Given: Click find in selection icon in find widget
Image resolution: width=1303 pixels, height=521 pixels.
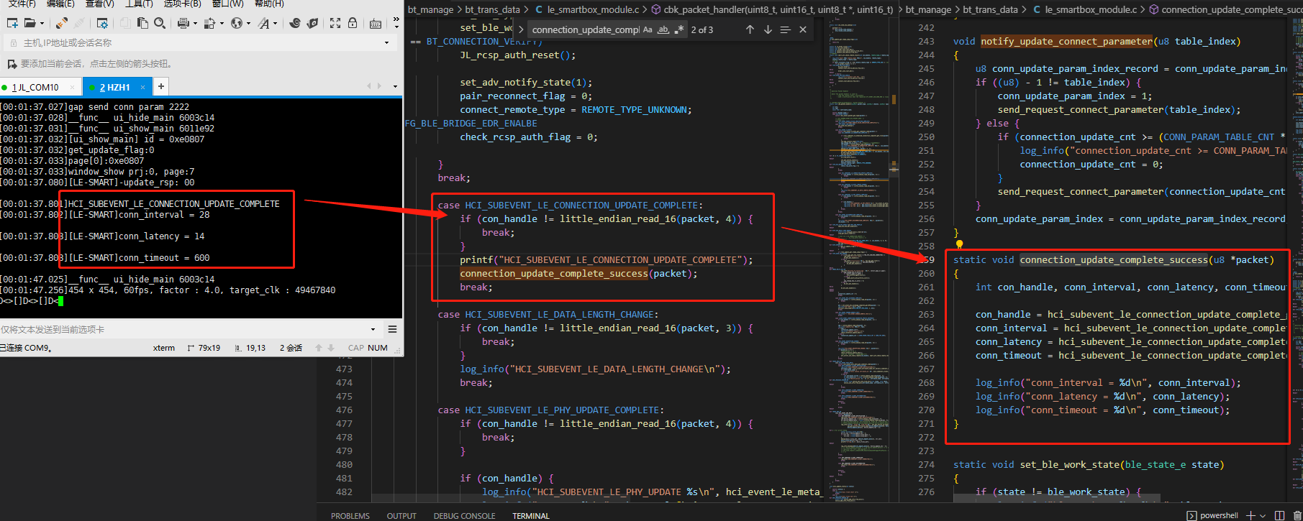Looking at the screenshot, I should click(x=785, y=29).
